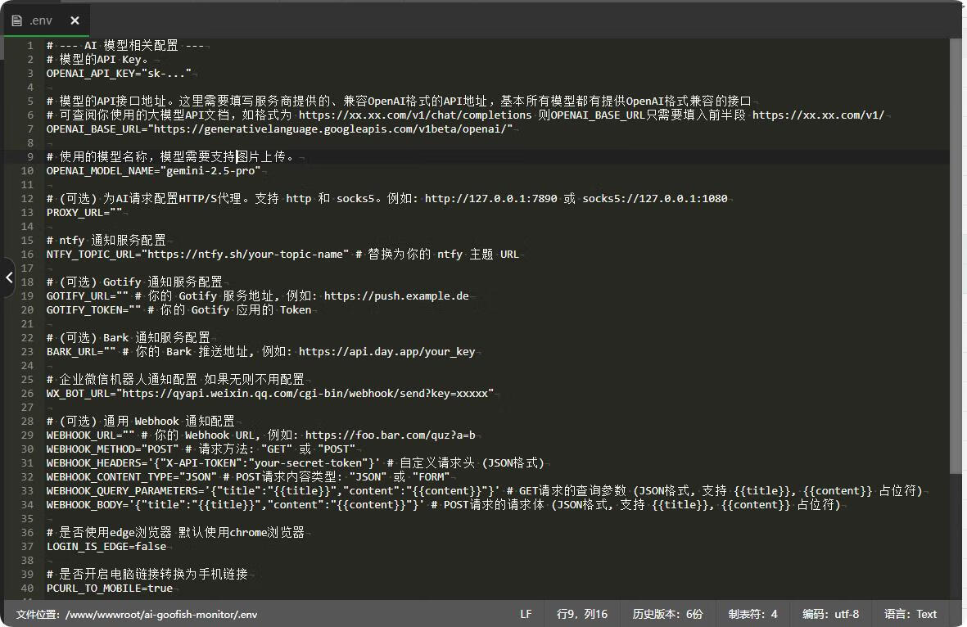
Task: Click the OPENAI_BASE_URL line
Action: tap(279, 129)
